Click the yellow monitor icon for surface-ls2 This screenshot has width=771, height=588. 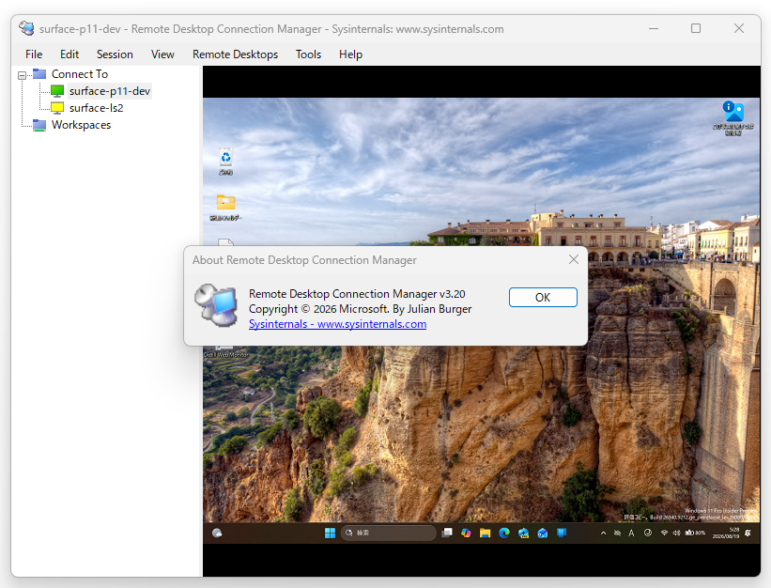click(57, 108)
